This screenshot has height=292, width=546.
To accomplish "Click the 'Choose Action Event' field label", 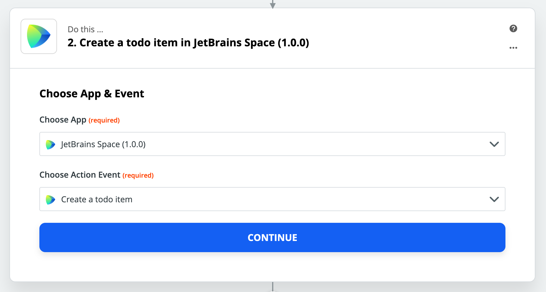I will [x=80, y=175].
